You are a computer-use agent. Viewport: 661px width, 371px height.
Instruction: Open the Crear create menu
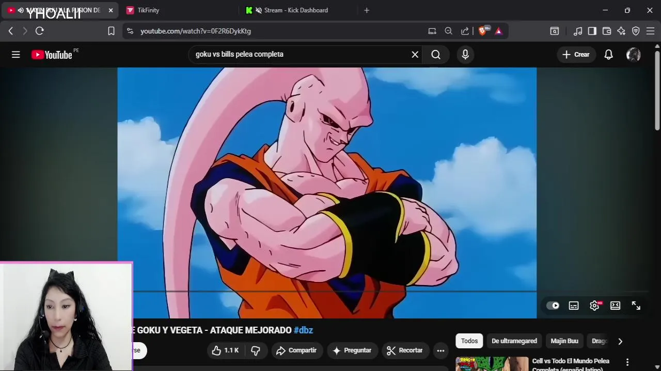point(576,55)
